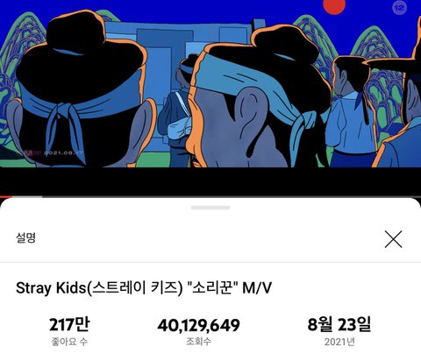Click the gray buffered segment of the progress bar
Screen dimensions: 421x361
pos(27,197)
